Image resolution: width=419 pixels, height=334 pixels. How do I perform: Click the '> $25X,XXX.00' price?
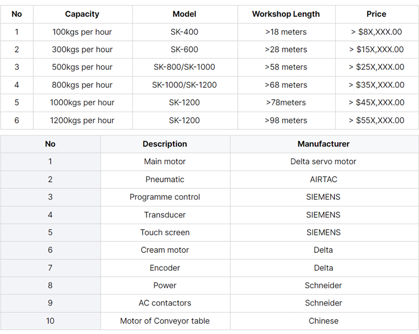pos(376,67)
